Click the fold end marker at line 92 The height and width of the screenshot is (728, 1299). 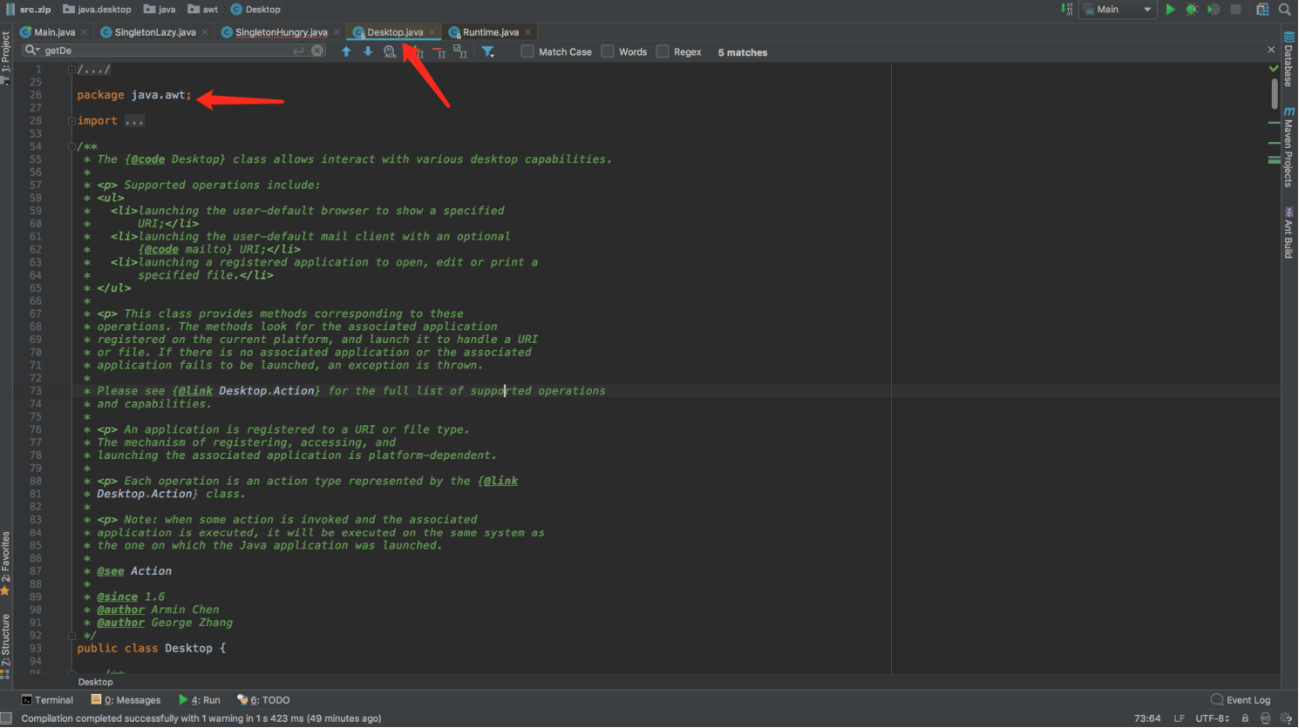[71, 636]
